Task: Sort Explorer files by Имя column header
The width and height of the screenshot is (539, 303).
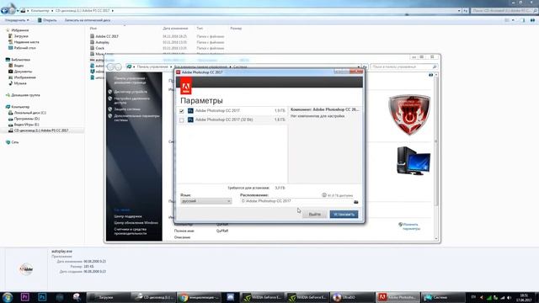Action: point(93,28)
